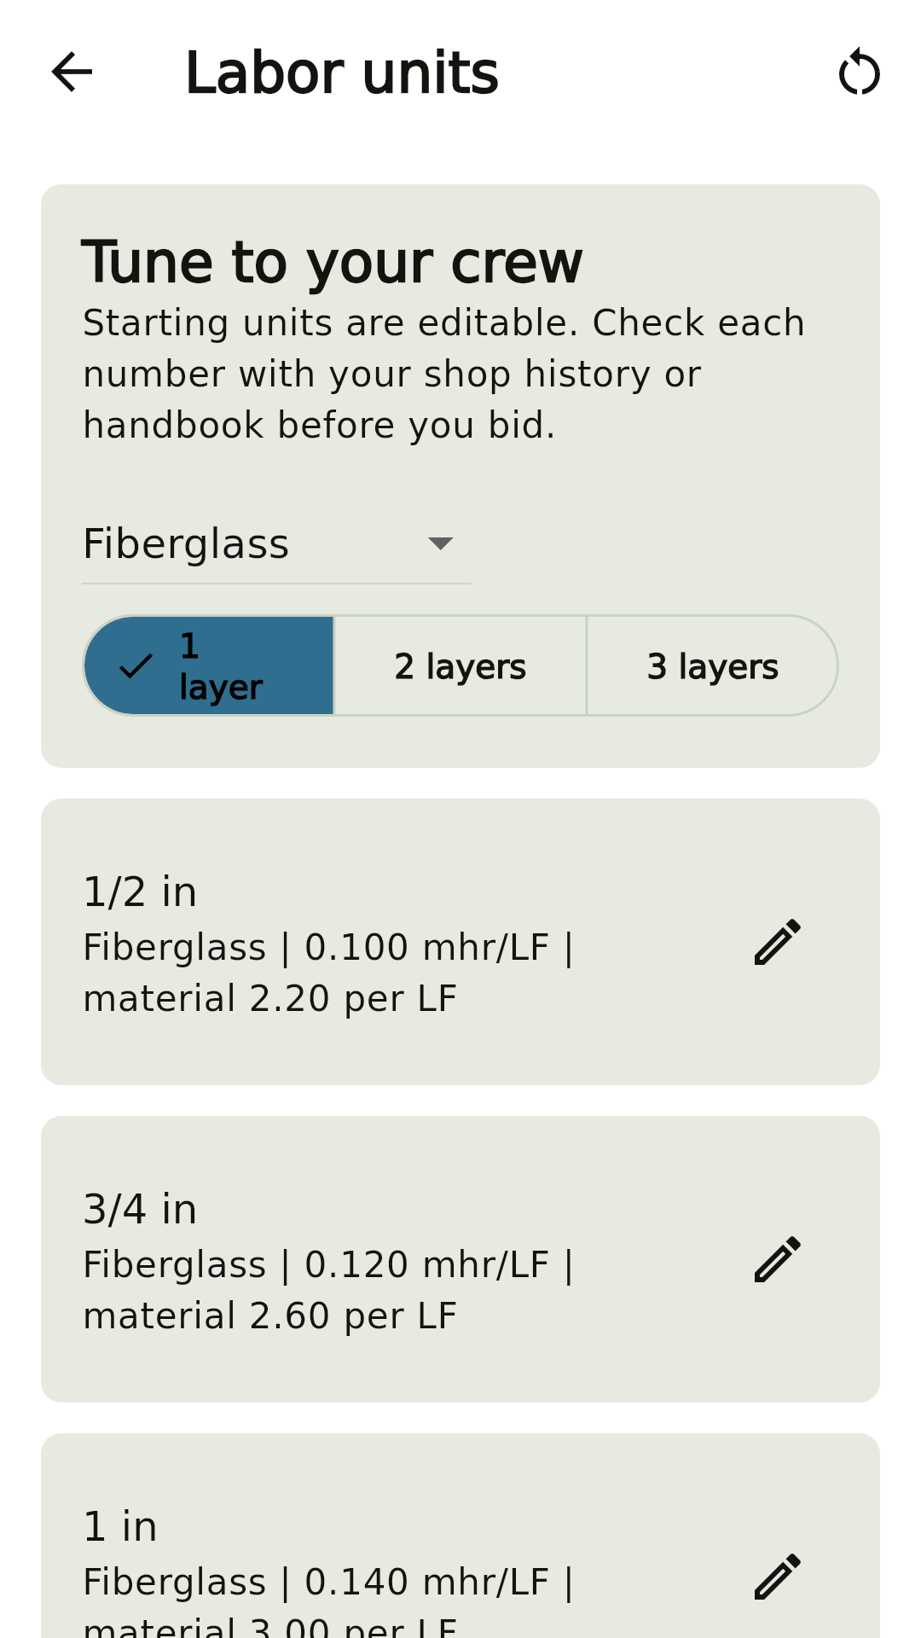This screenshot has height=1638, width=921.
Task: Edit the 3/4 in fiberglass unit
Action: click(778, 1259)
